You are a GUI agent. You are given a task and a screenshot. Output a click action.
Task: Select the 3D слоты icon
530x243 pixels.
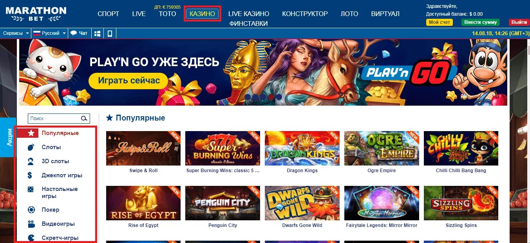coord(31,161)
